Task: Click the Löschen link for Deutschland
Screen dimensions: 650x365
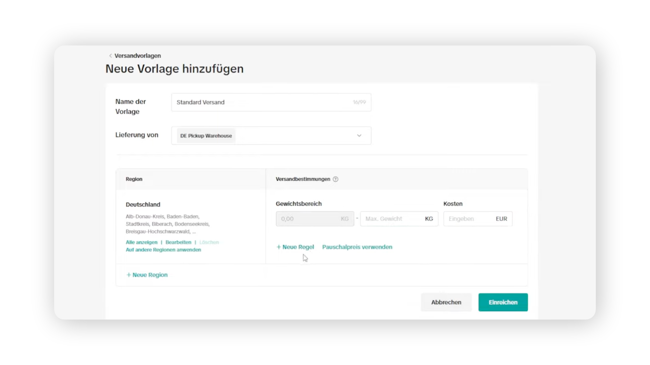Action: (209, 242)
